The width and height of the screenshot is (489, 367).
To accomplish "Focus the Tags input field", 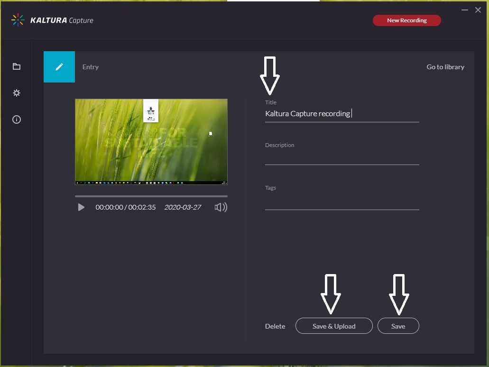I will [x=342, y=202].
